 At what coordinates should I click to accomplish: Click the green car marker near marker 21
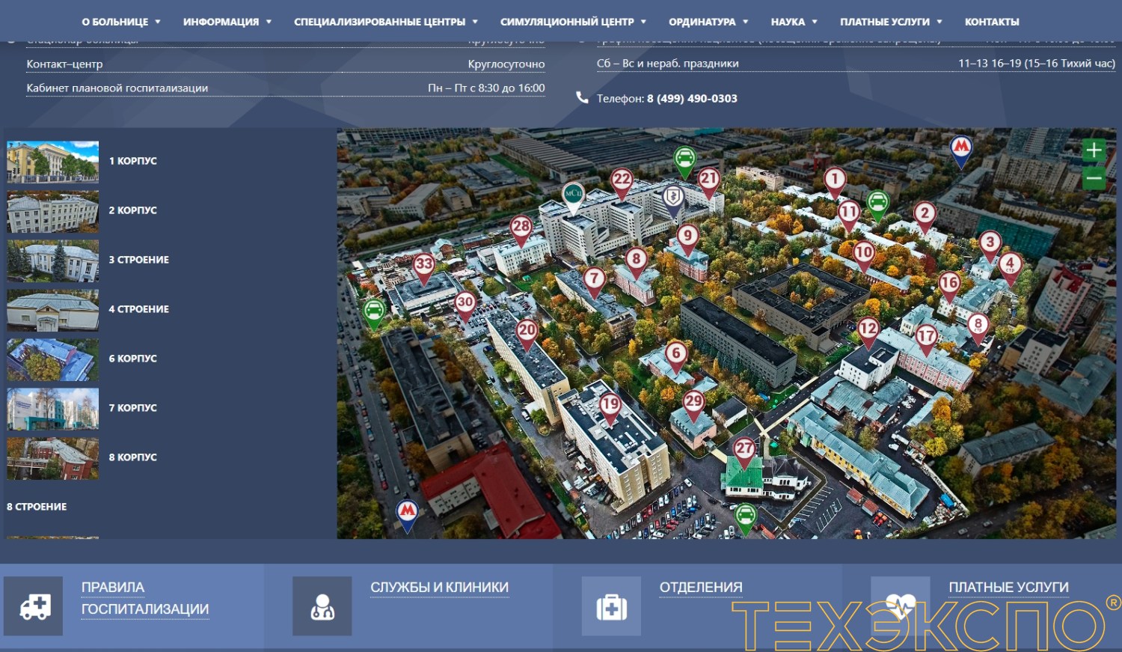[684, 161]
